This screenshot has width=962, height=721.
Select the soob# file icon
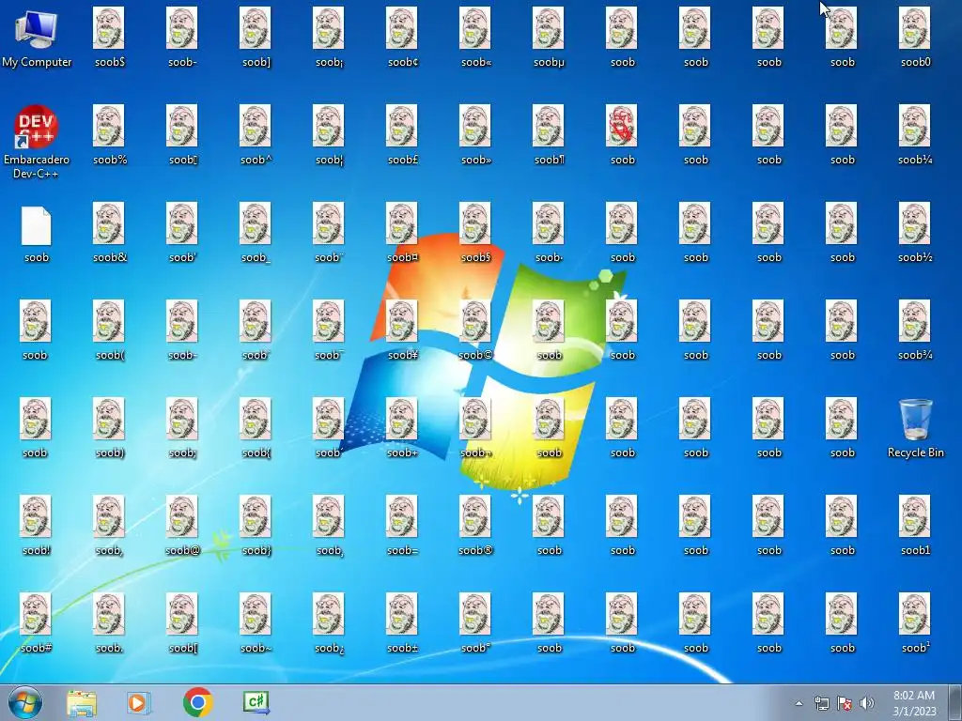click(x=36, y=614)
